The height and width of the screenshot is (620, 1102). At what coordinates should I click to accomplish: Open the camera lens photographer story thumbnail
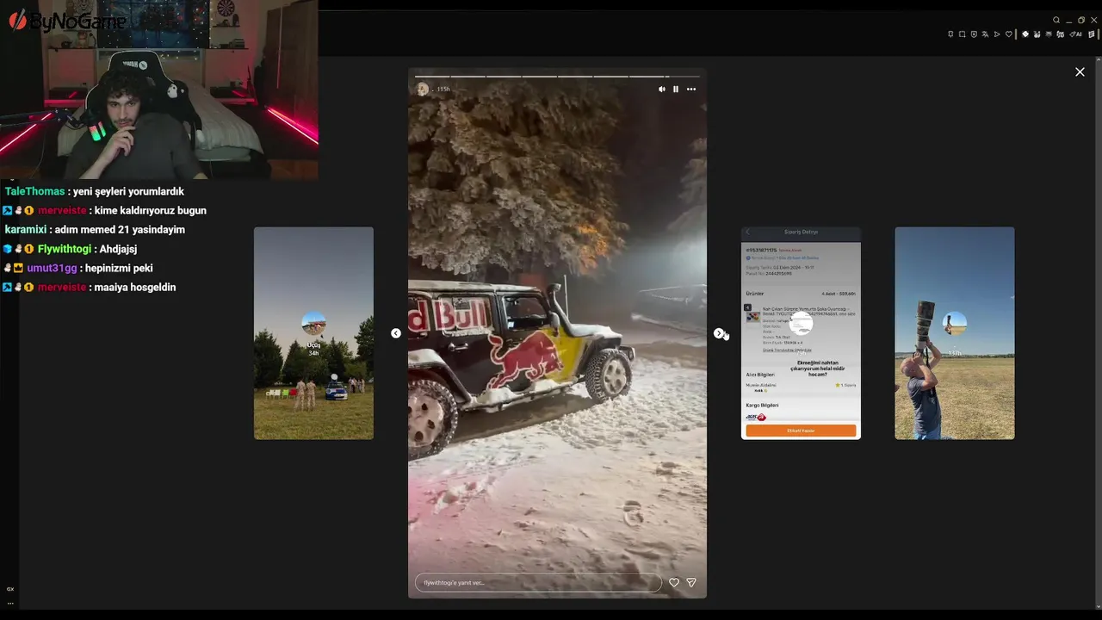[x=955, y=333]
